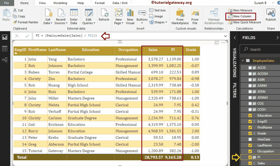Commit formula with the checkmark icon
Viewport: 280px width, 166px height.
pos(27,36)
